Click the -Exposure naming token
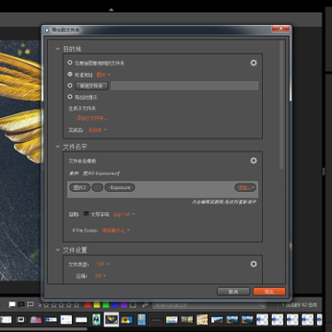The height and width of the screenshot is (332, 332). (120, 187)
